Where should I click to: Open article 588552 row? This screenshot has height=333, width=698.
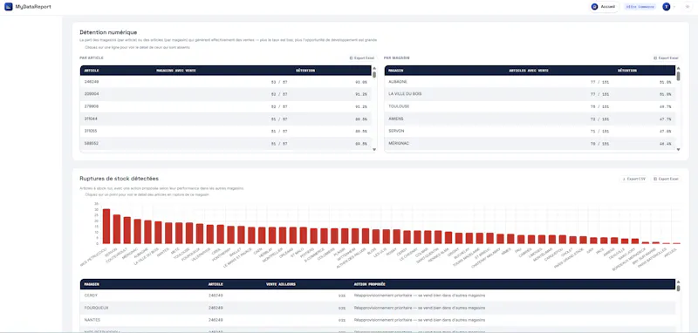225,143
